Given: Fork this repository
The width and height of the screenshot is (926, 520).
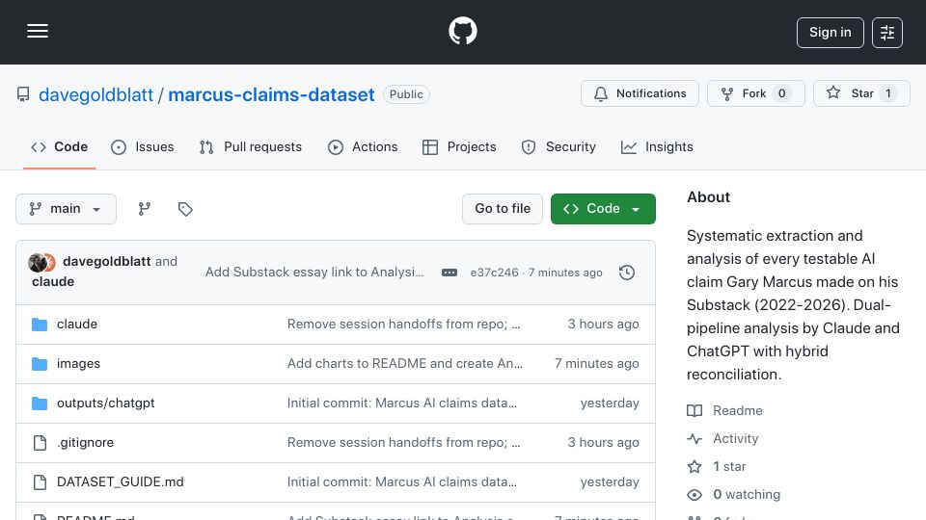Looking at the screenshot, I should (755, 93).
